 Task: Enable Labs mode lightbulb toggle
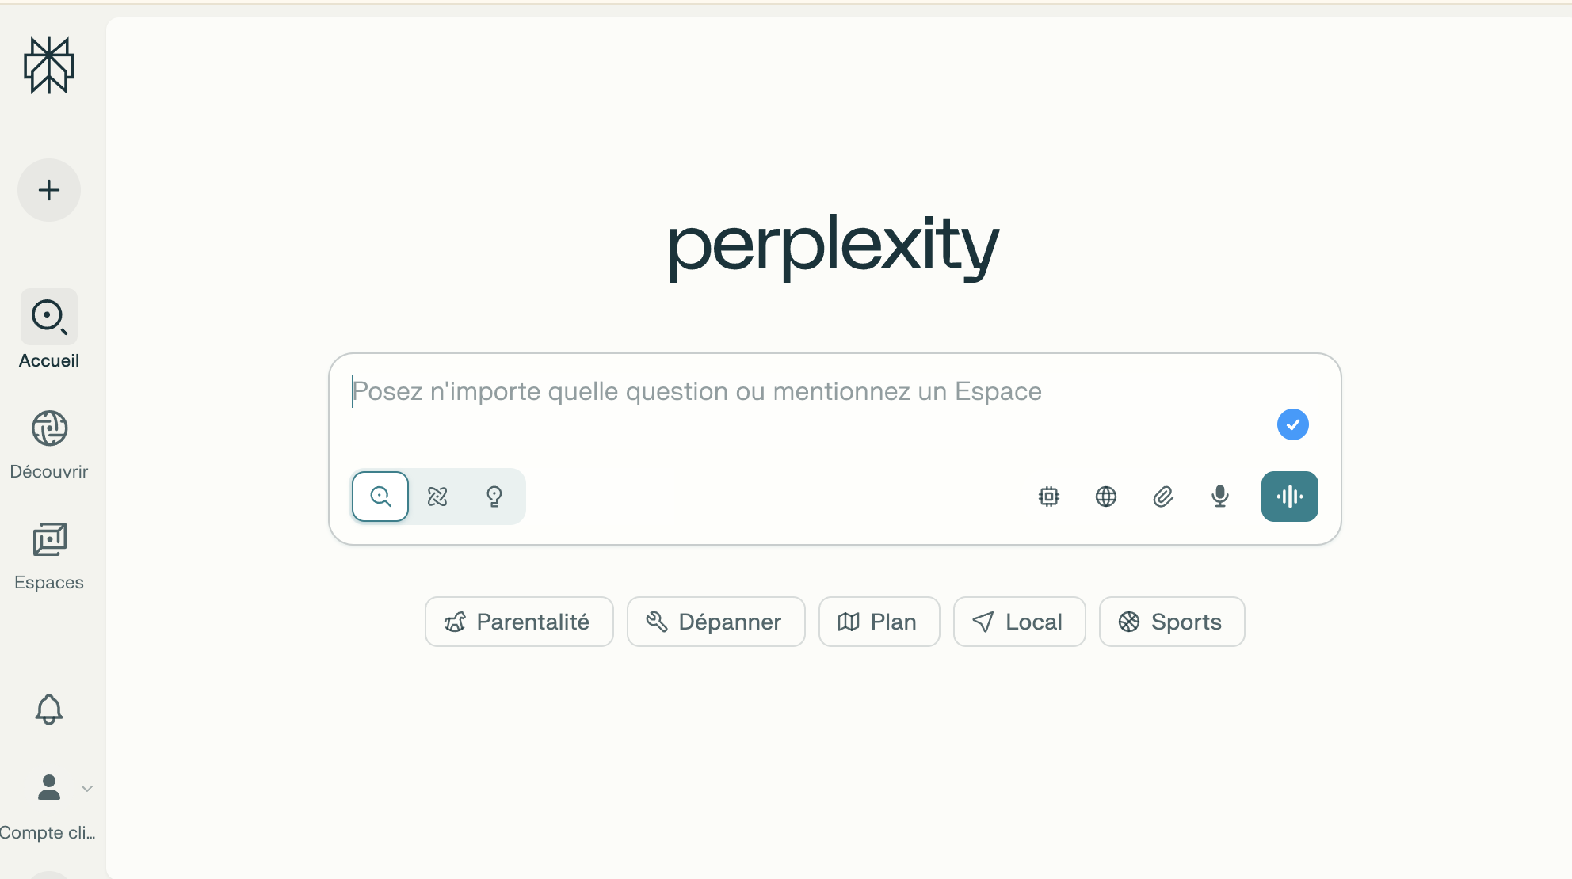point(494,497)
